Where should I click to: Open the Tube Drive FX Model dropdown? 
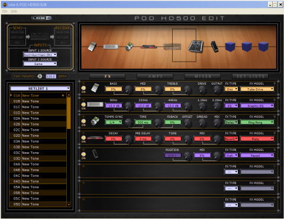257,89
